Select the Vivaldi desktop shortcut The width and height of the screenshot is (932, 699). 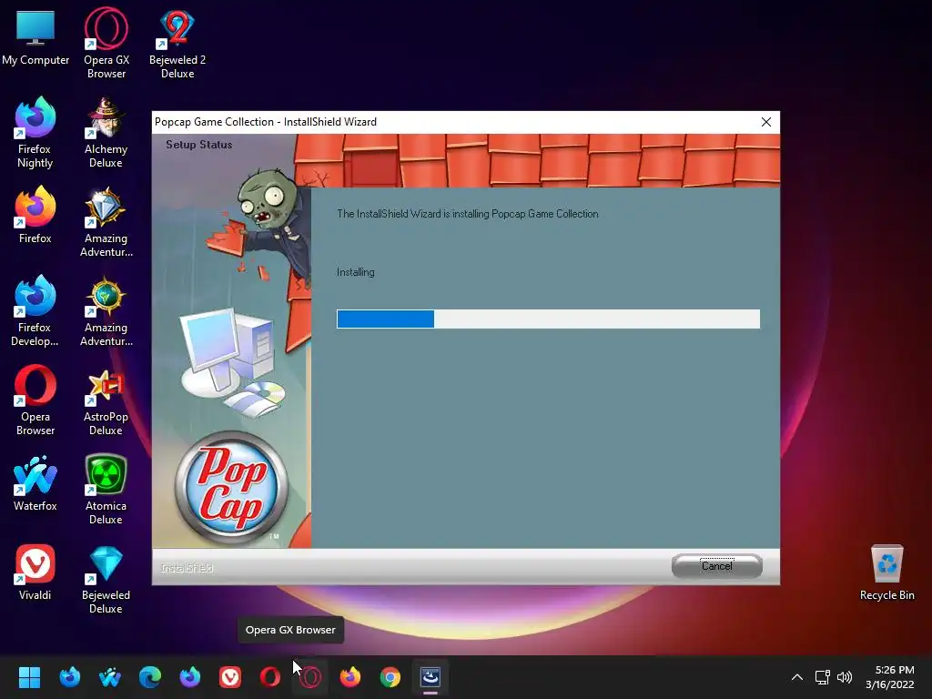[35, 572]
